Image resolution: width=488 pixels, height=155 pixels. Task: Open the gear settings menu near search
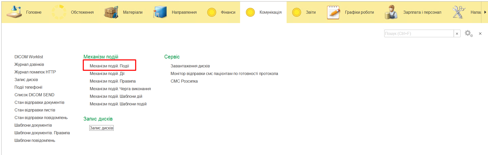tap(468, 33)
